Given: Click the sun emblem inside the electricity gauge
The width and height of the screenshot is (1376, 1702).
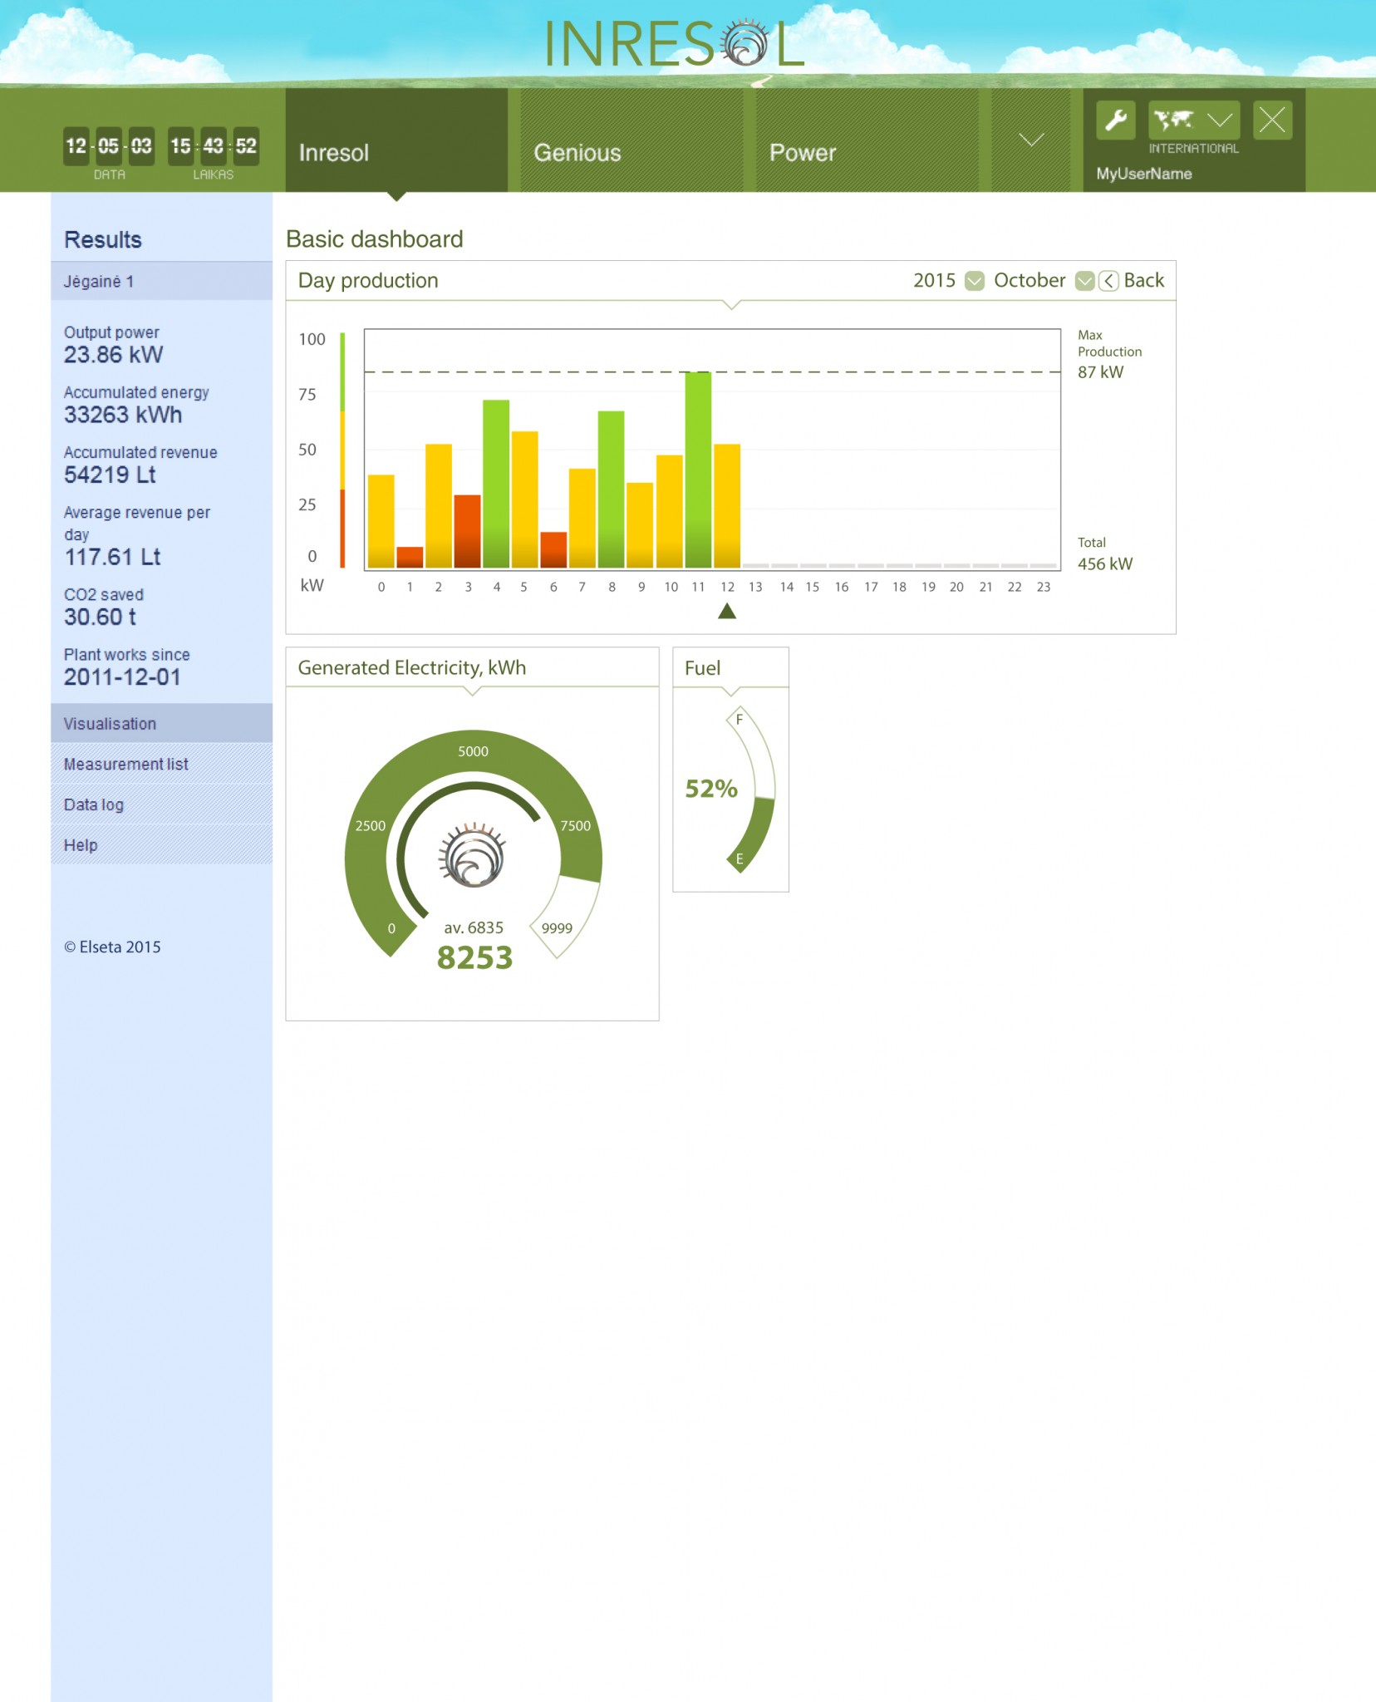Looking at the screenshot, I should click(473, 856).
